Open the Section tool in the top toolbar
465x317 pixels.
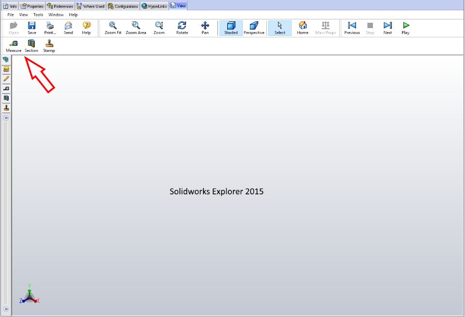[x=31, y=46]
